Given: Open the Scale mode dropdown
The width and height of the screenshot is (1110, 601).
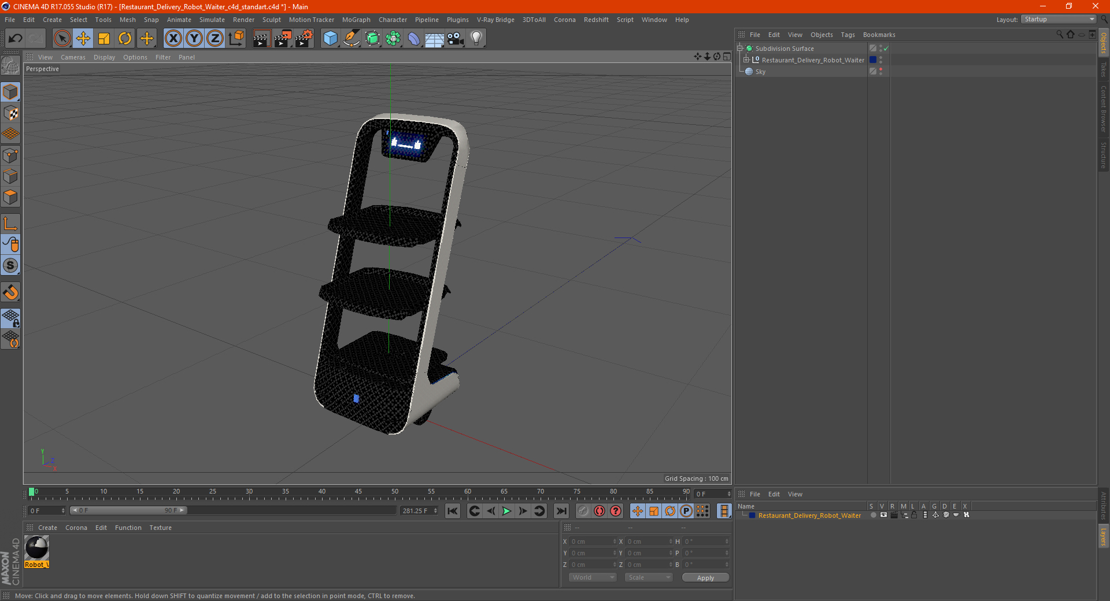Looking at the screenshot, I should click(649, 577).
